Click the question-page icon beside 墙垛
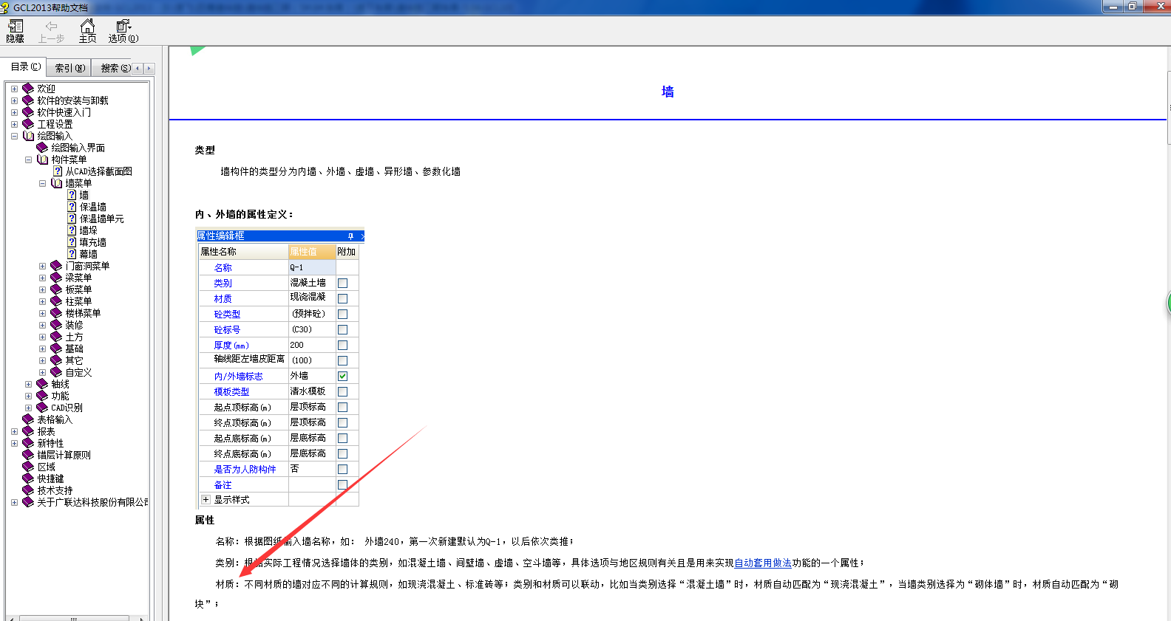The image size is (1171, 621). tap(72, 230)
